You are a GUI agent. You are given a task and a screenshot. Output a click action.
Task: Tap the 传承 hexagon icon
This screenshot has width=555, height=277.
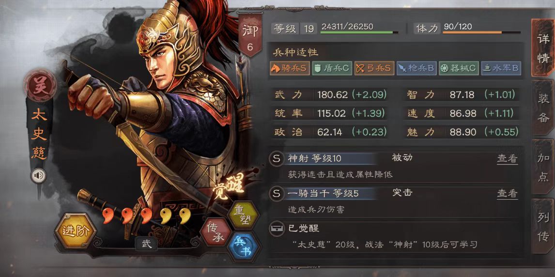pyautogui.click(x=216, y=232)
